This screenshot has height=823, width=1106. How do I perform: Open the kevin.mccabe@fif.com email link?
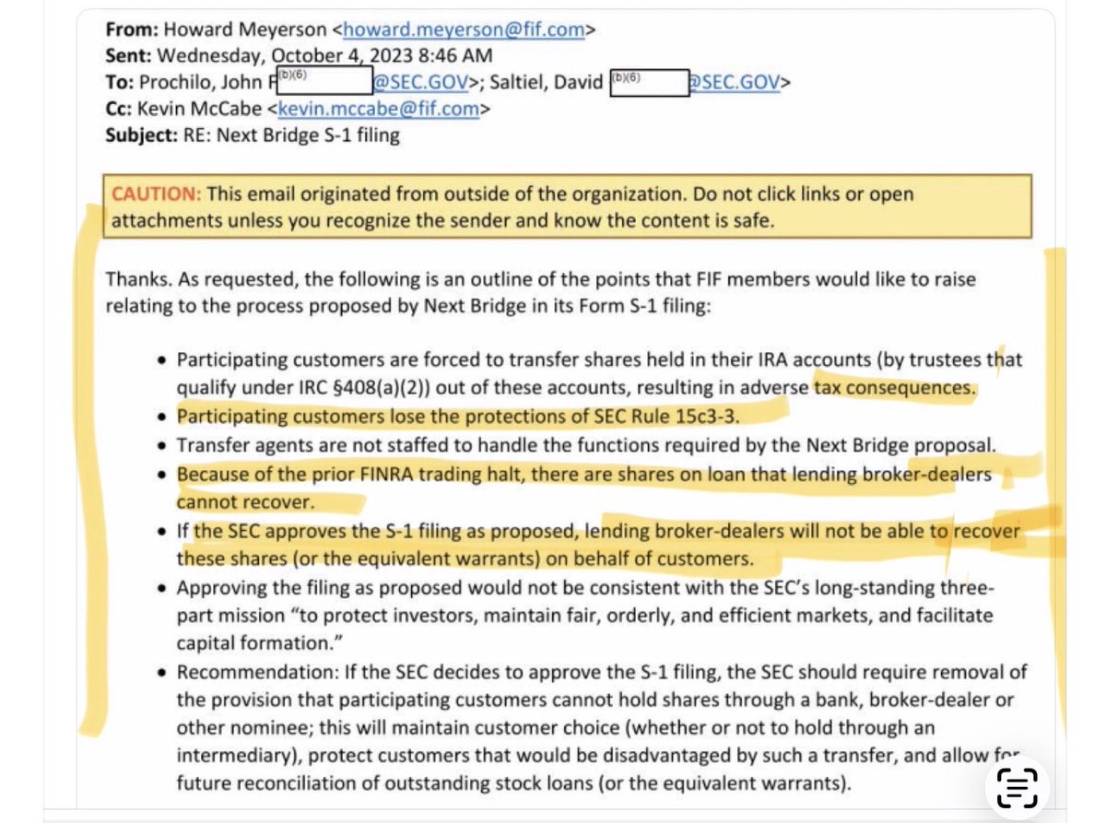[378, 109]
